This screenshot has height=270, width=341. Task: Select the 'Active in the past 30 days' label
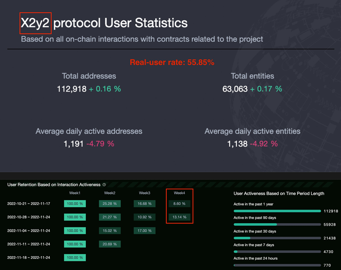pos(255,231)
